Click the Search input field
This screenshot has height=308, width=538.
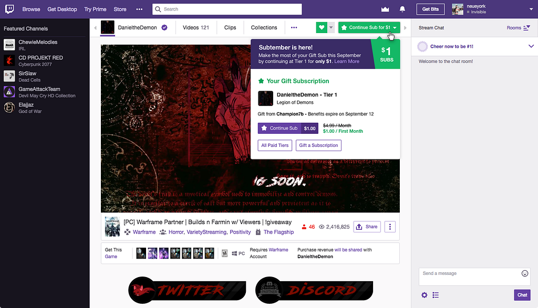click(227, 9)
